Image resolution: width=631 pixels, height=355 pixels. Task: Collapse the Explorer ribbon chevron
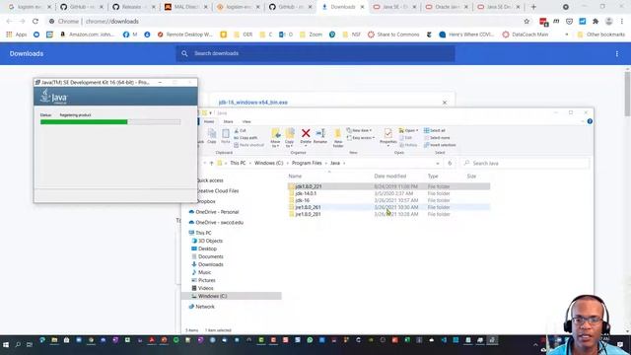(x=583, y=121)
